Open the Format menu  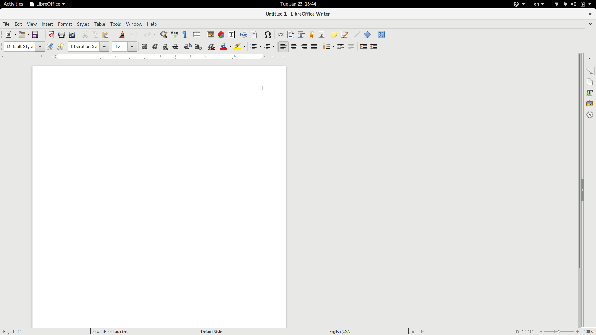(x=65, y=24)
